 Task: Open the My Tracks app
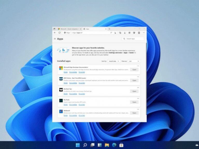coord(134,102)
